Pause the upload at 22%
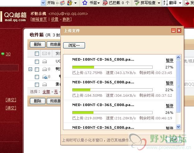This screenshot has height=153, width=194. pyautogui.click(x=169, y=83)
